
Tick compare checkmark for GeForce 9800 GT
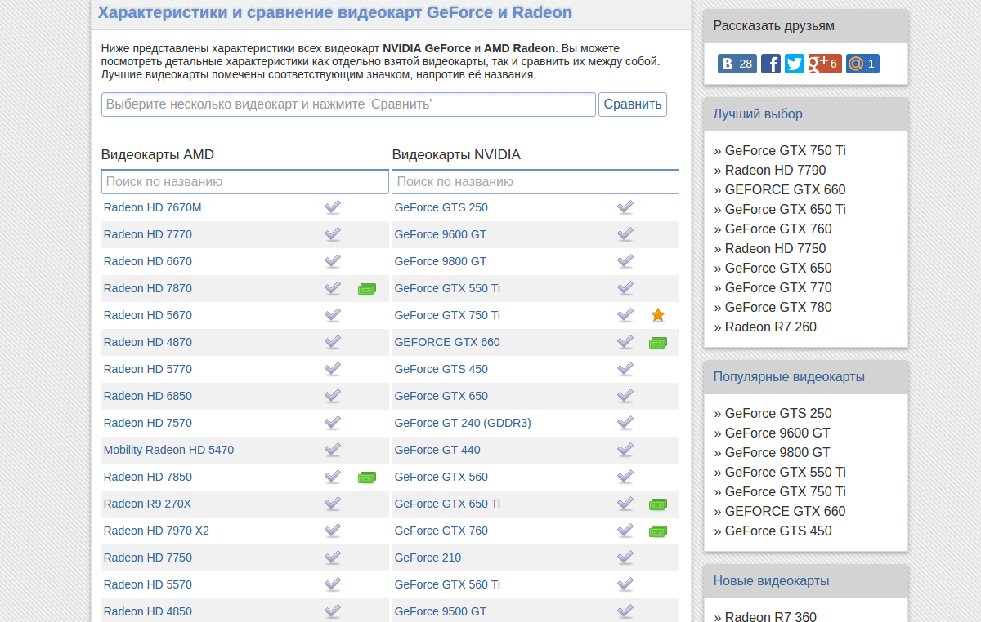625,261
